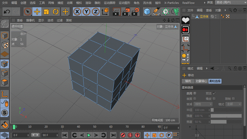Adjust the 宽度 slider
This screenshot has height=139, width=247.
pos(226,122)
